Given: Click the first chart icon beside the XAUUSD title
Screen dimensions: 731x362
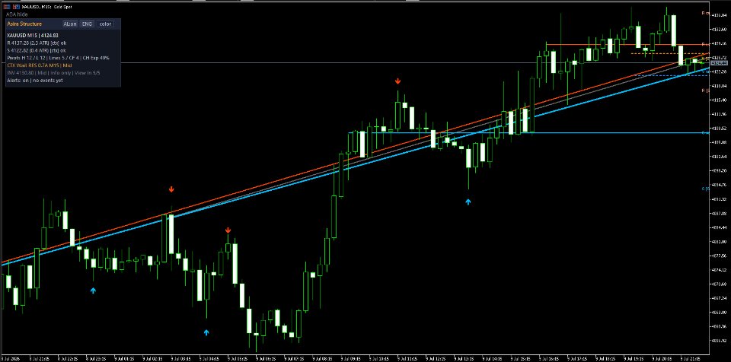Looking at the screenshot, I should tap(6, 7).
